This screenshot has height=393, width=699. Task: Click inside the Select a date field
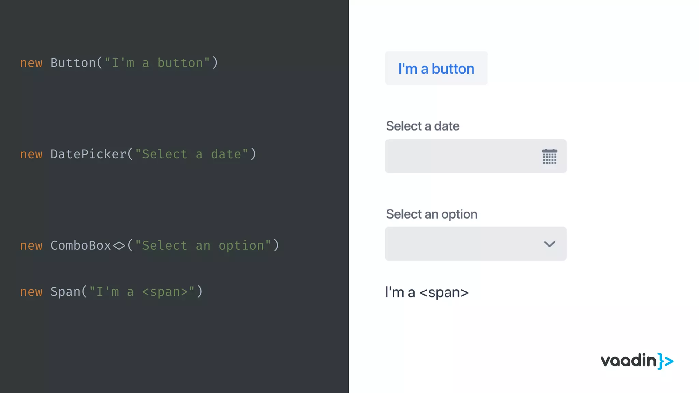coord(461,156)
